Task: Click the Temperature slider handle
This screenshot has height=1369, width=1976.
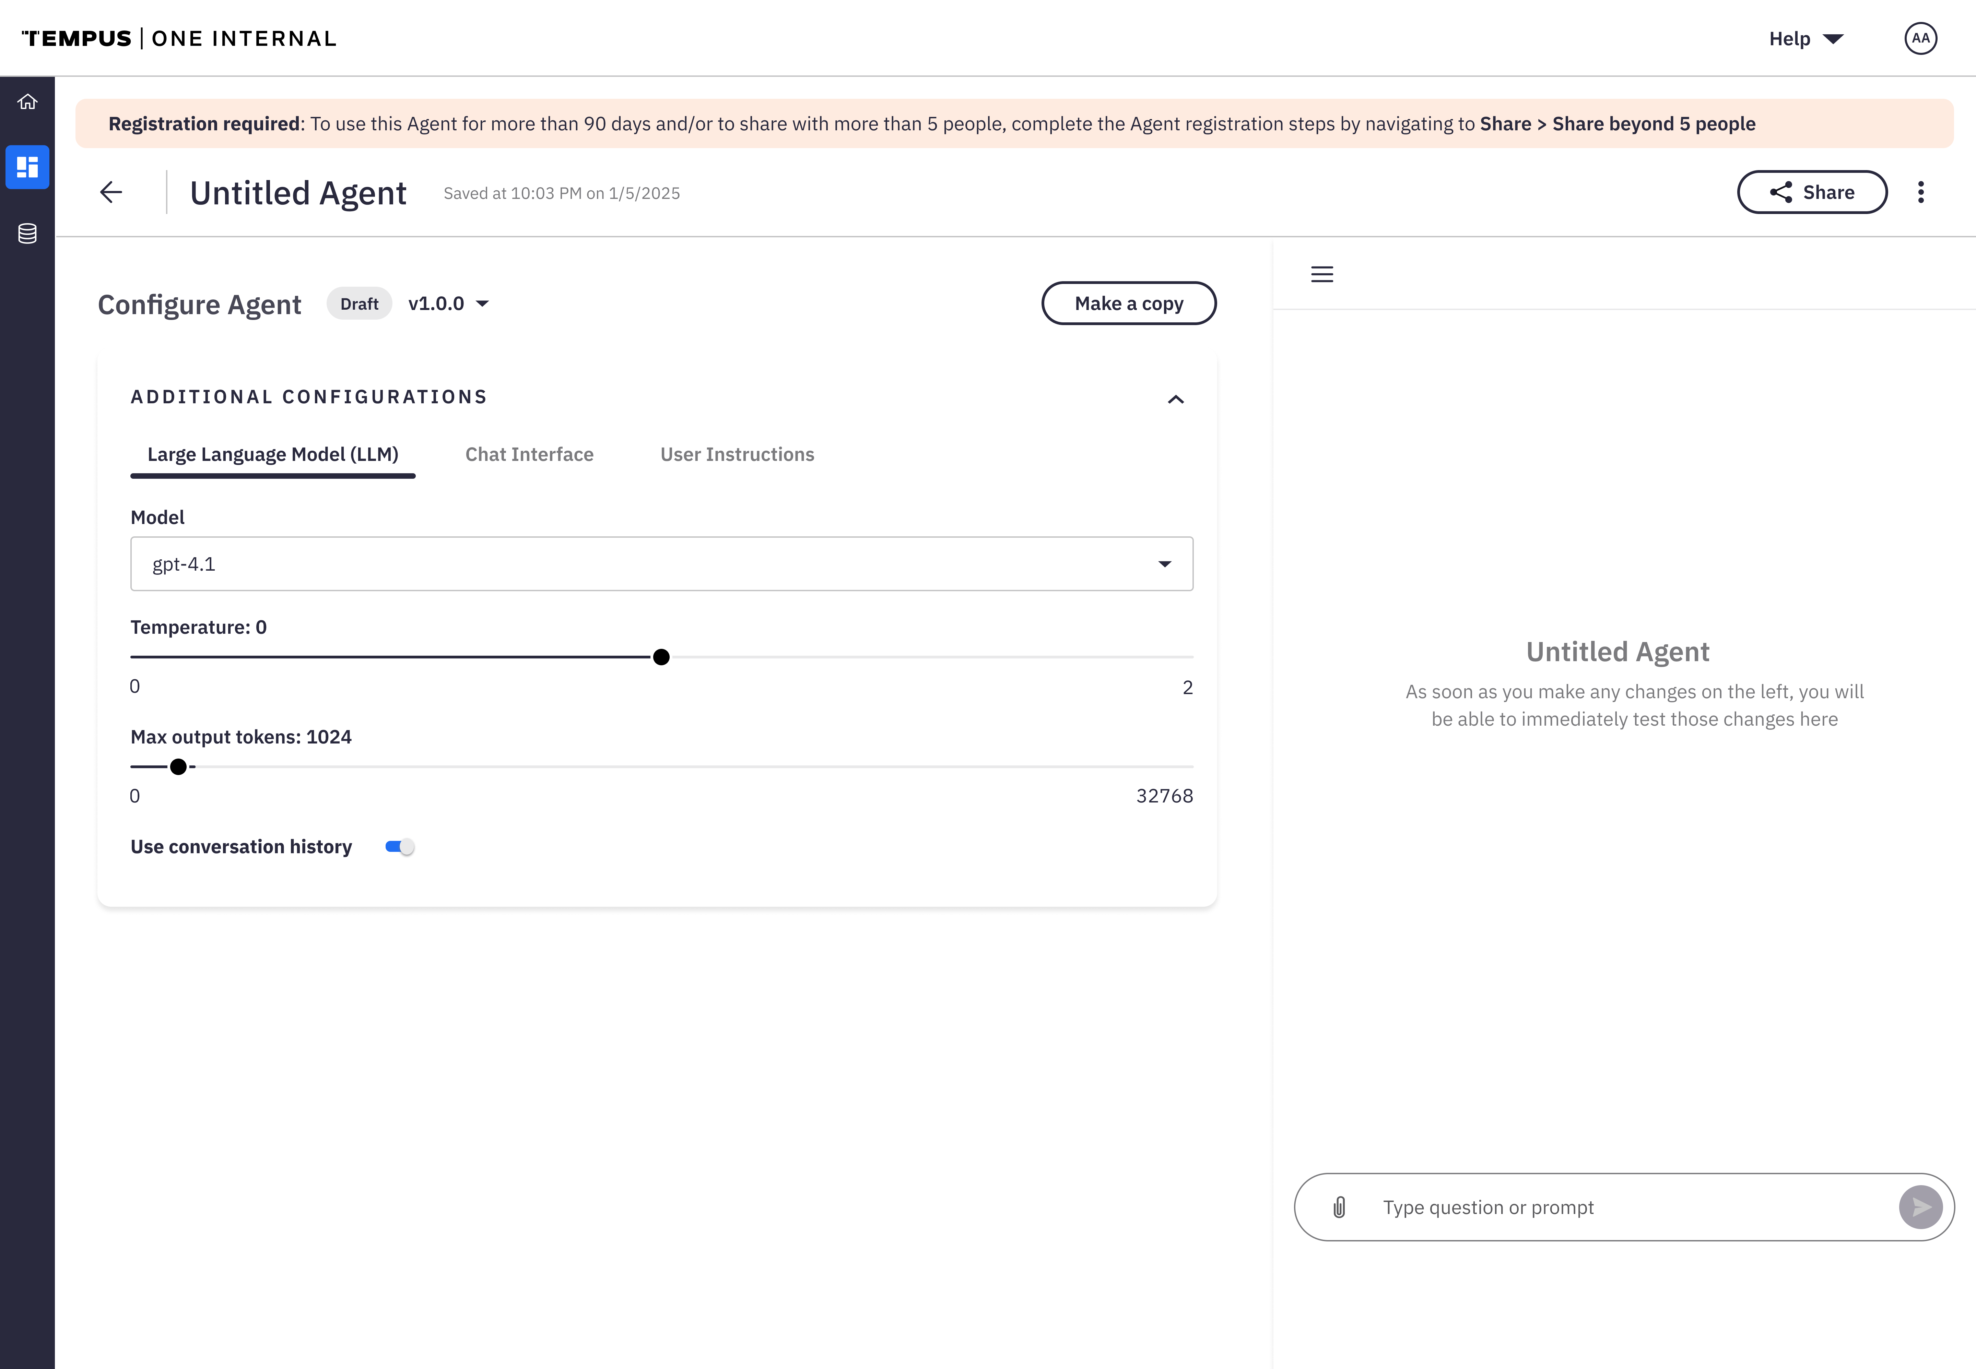Action: (661, 657)
